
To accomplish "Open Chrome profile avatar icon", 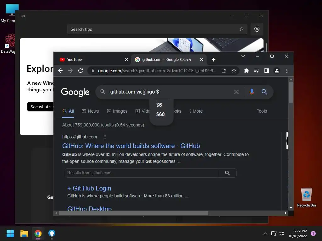I will [277, 71].
